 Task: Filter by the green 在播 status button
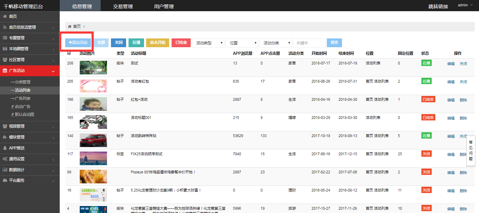click(136, 43)
